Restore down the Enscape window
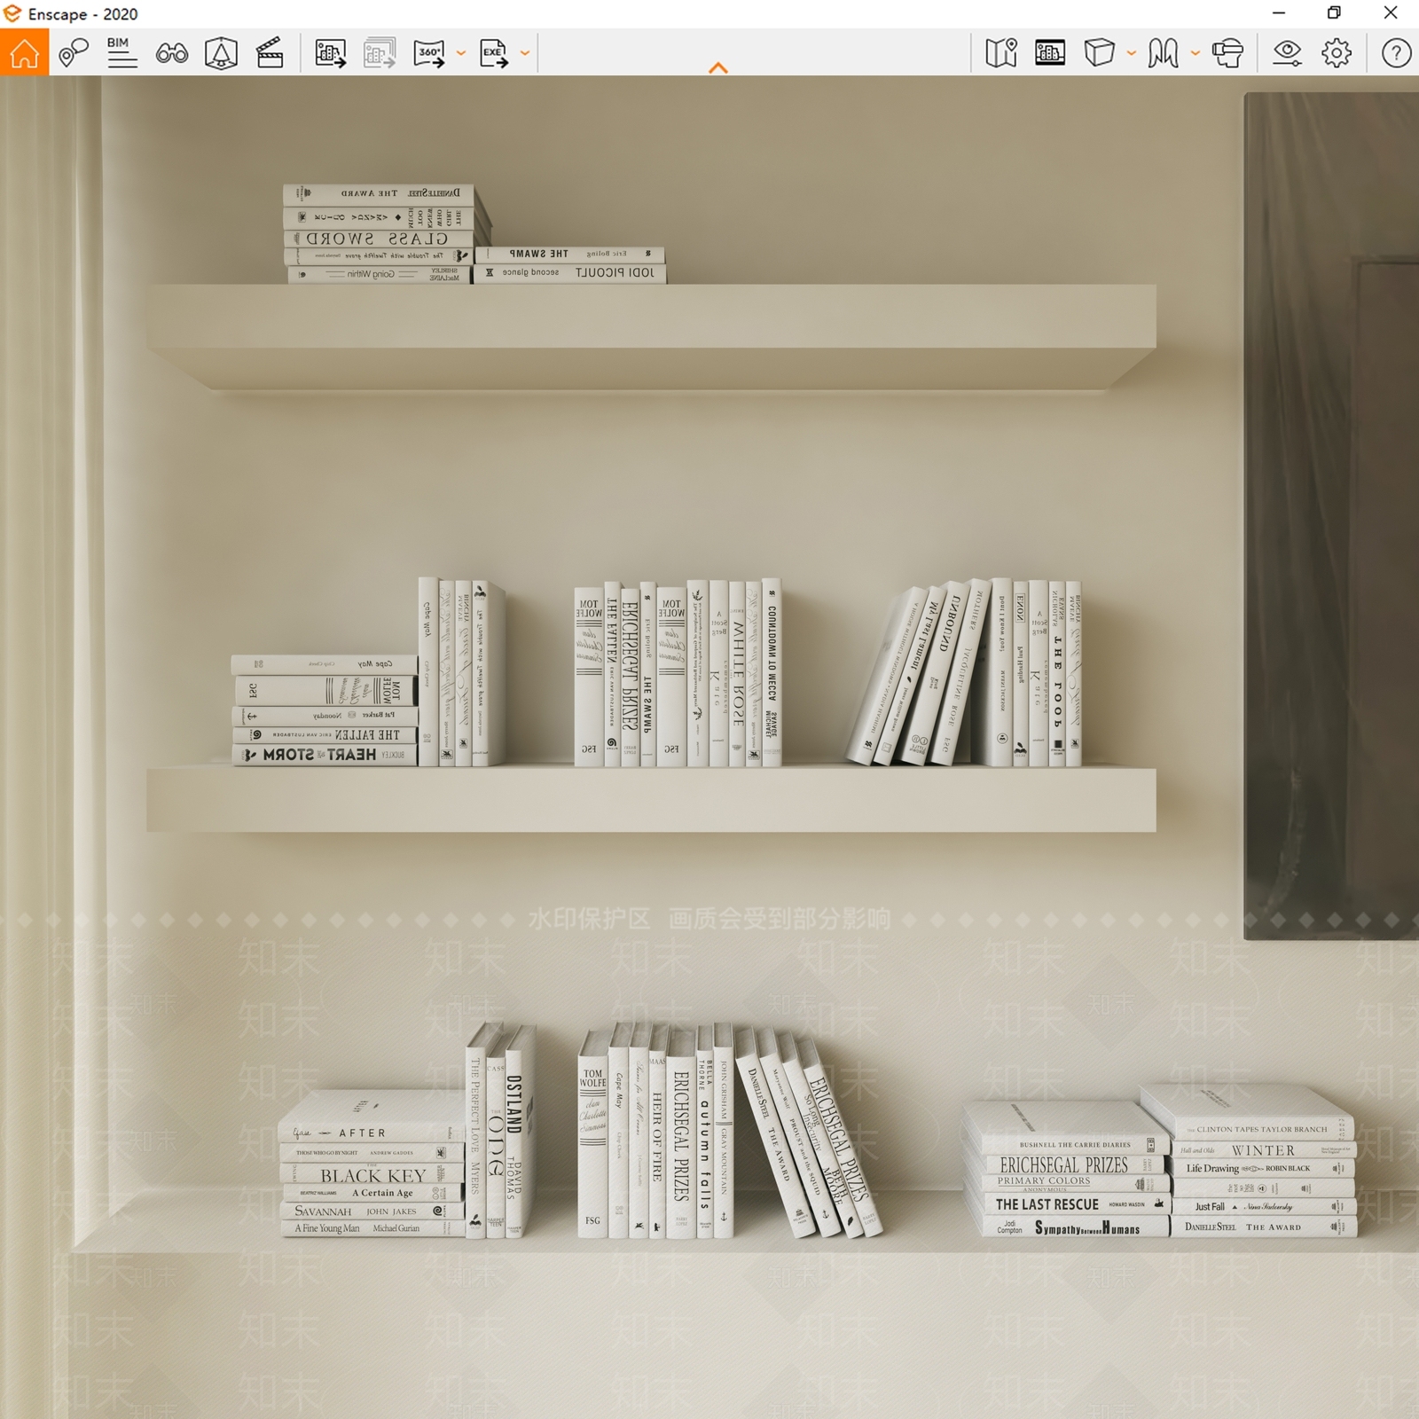The height and width of the screenshot is (1419, 1419). click(1334, 13)
